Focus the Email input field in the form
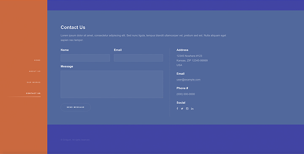Screen dimensions: 304x154 (x=138, y=58)
